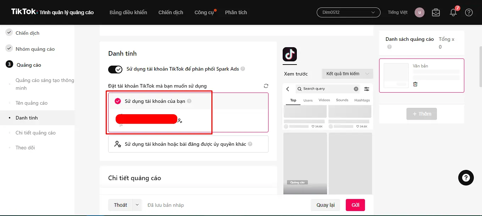
Task: Refresh the TikTok account list
Action: coord(266,86)
